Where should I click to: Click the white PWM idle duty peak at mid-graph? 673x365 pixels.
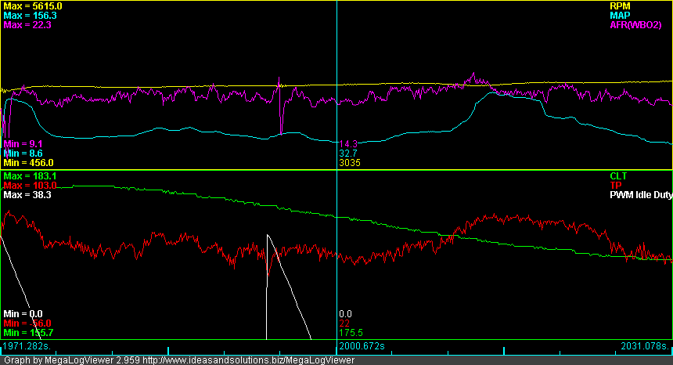(x=268, y=235)
